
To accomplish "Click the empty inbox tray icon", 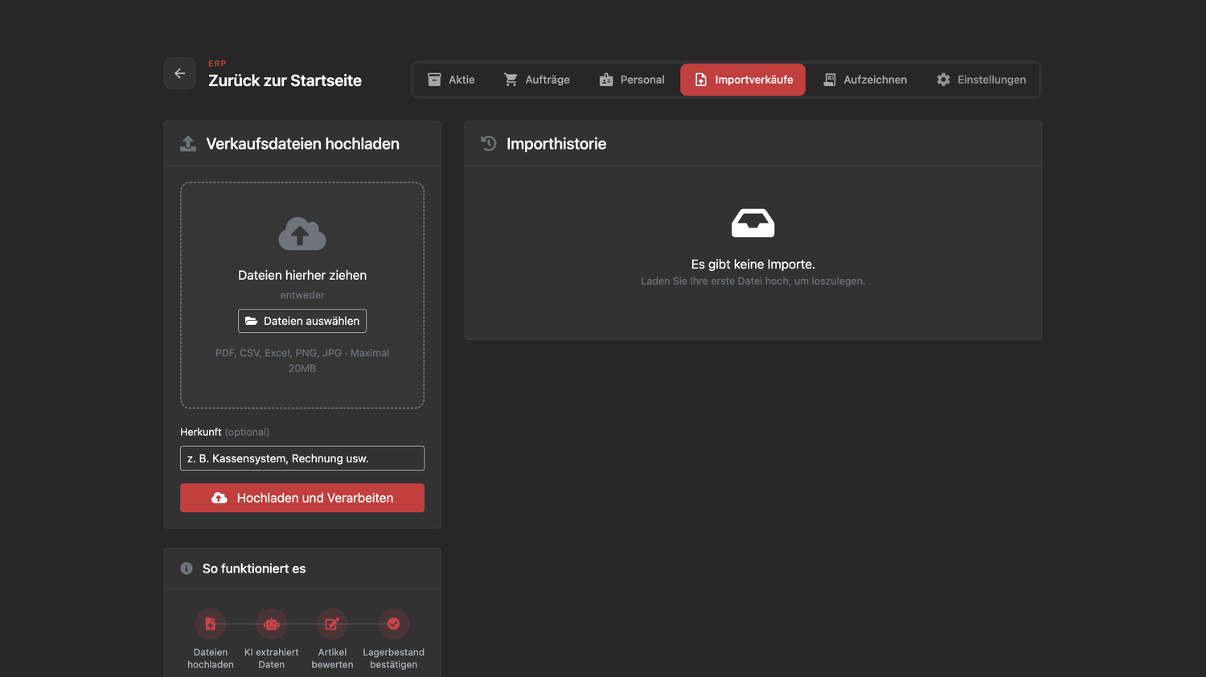I will pyautogui.click(x=753, y=223).
